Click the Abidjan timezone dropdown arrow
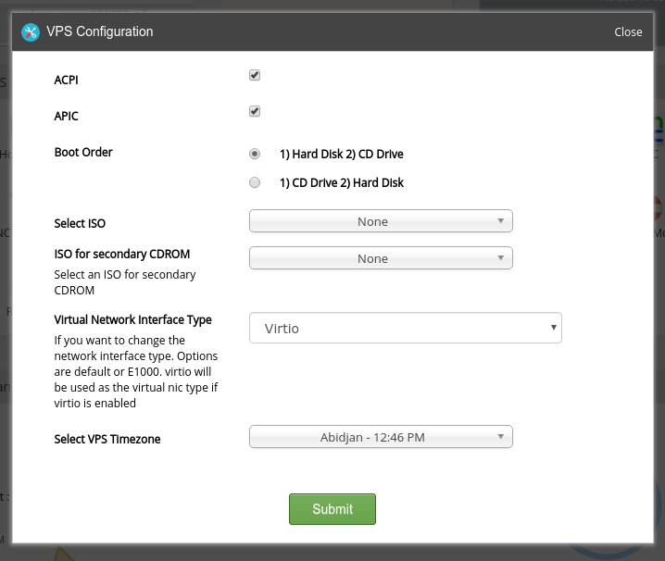The height and width of the screenshot is (561, 665). coord(501,437)
